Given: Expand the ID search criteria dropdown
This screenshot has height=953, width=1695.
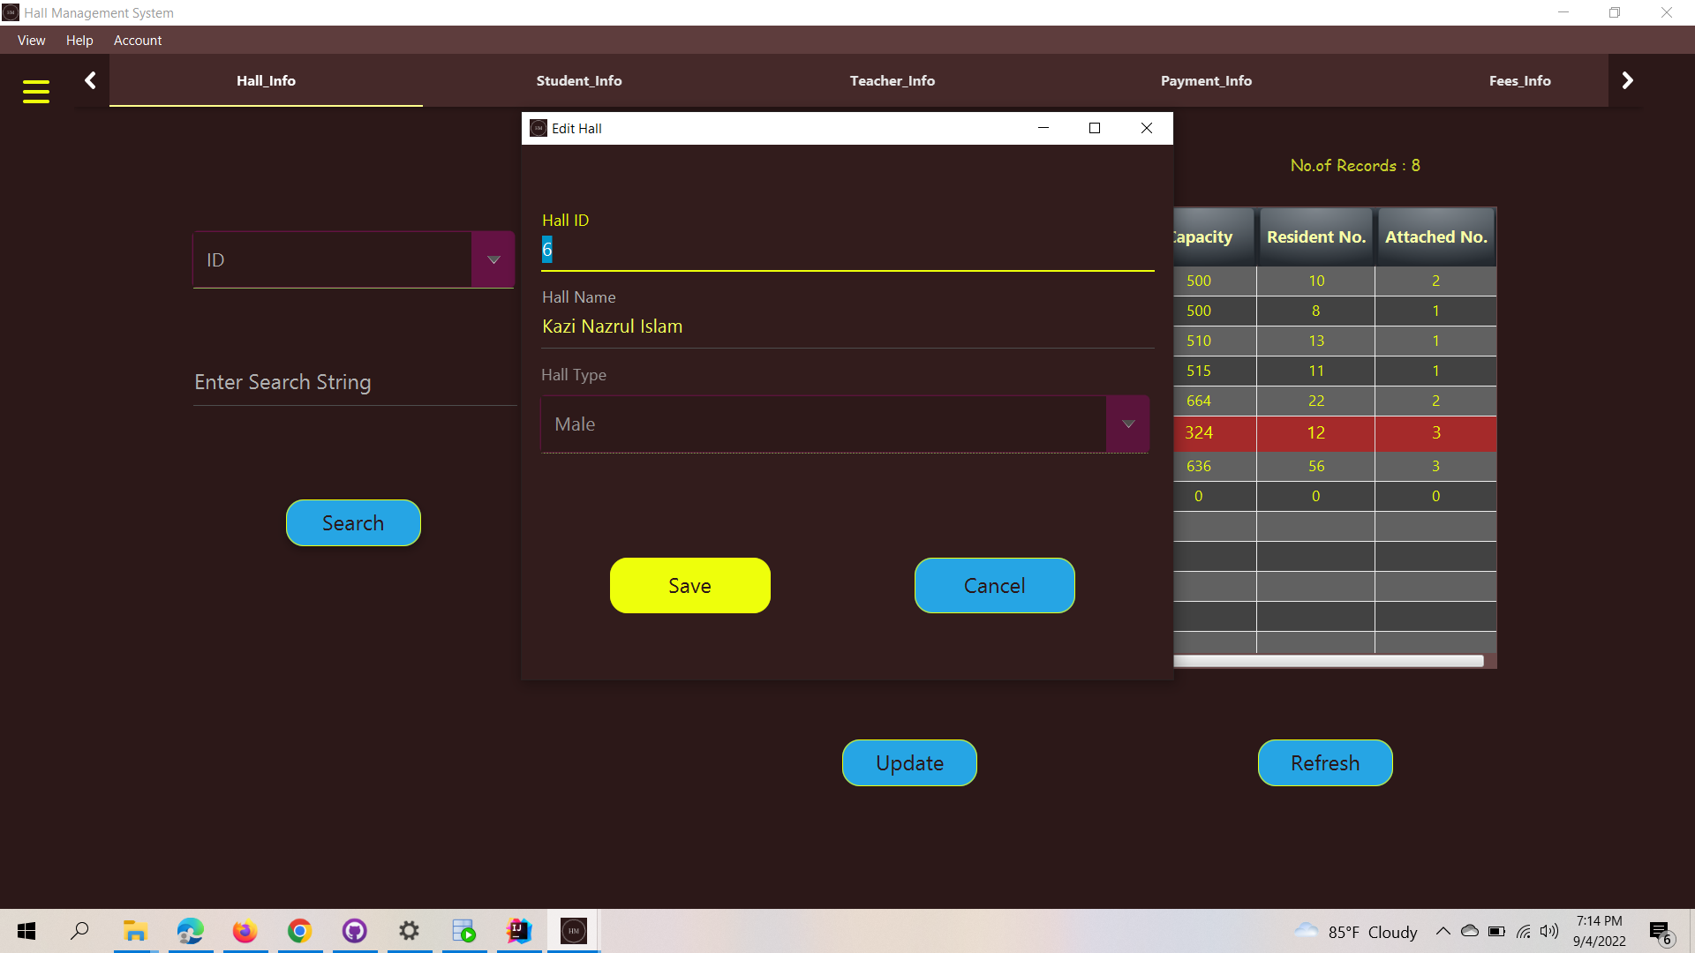Looking at the screenshot, I should click(x=493, y=259).
